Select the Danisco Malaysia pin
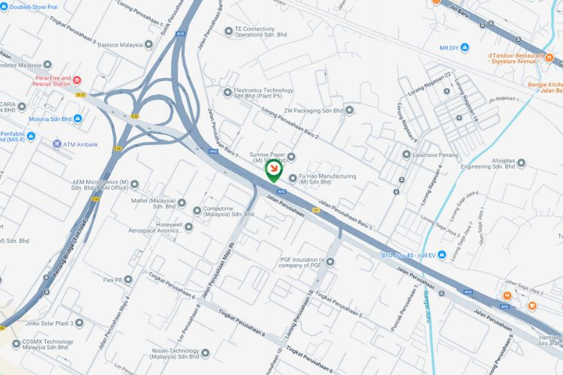This screenshot has height=375, width=563. click(149, 44)
